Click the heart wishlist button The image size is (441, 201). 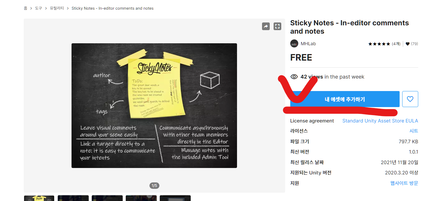click(x=410, y=99)
